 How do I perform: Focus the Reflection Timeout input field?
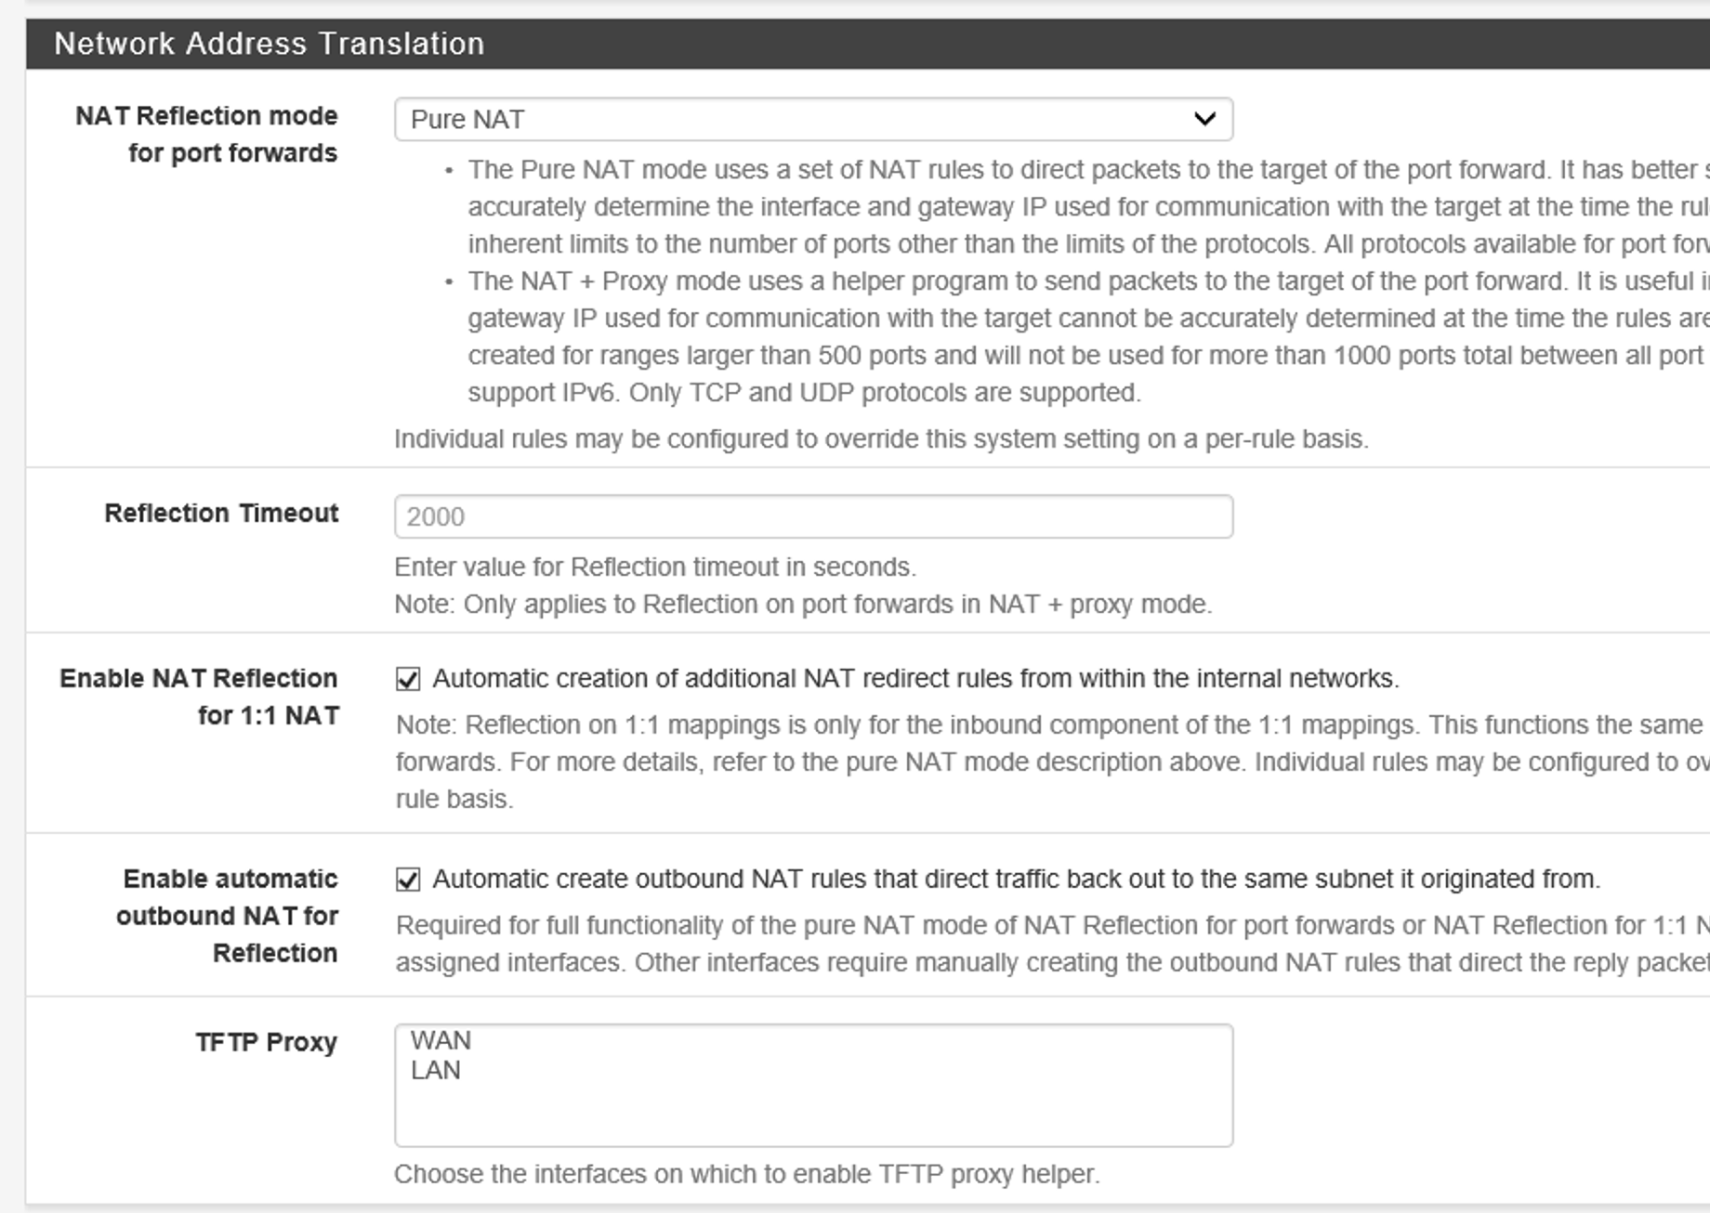coord(812,516)
